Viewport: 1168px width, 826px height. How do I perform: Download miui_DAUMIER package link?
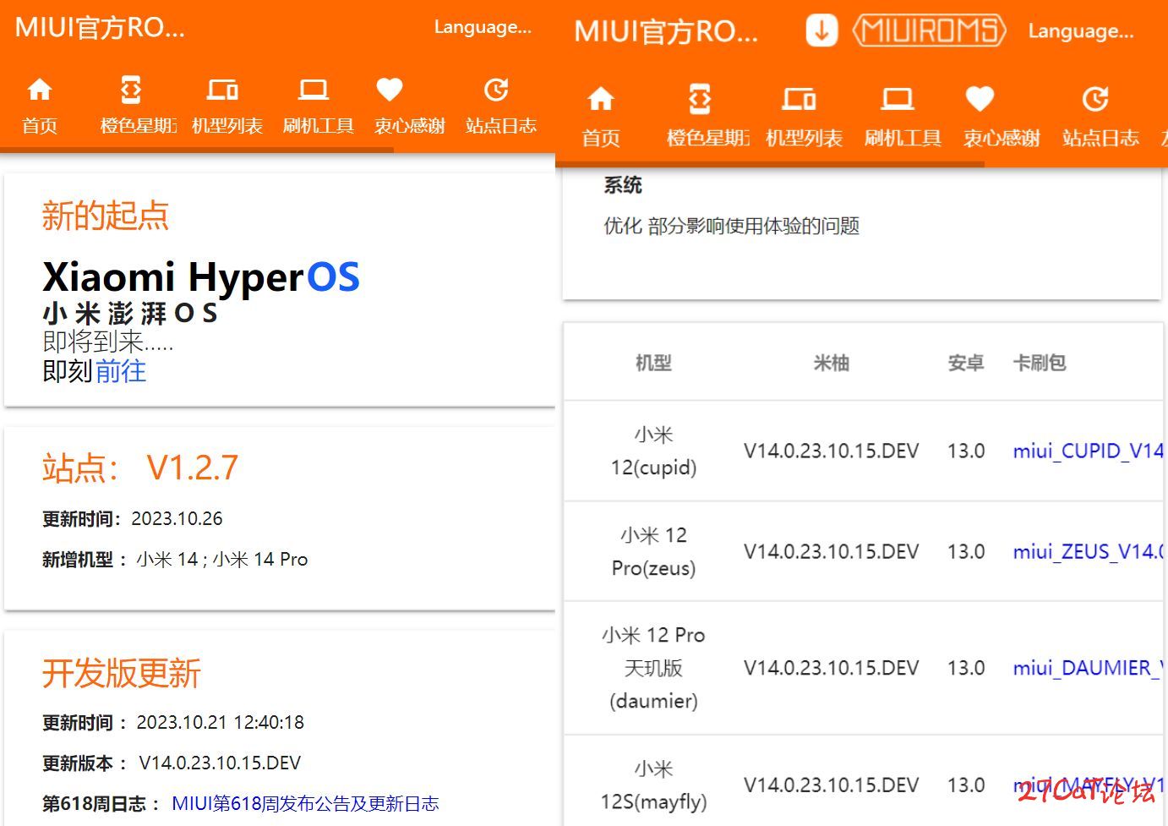click(x=1089, y=668)
